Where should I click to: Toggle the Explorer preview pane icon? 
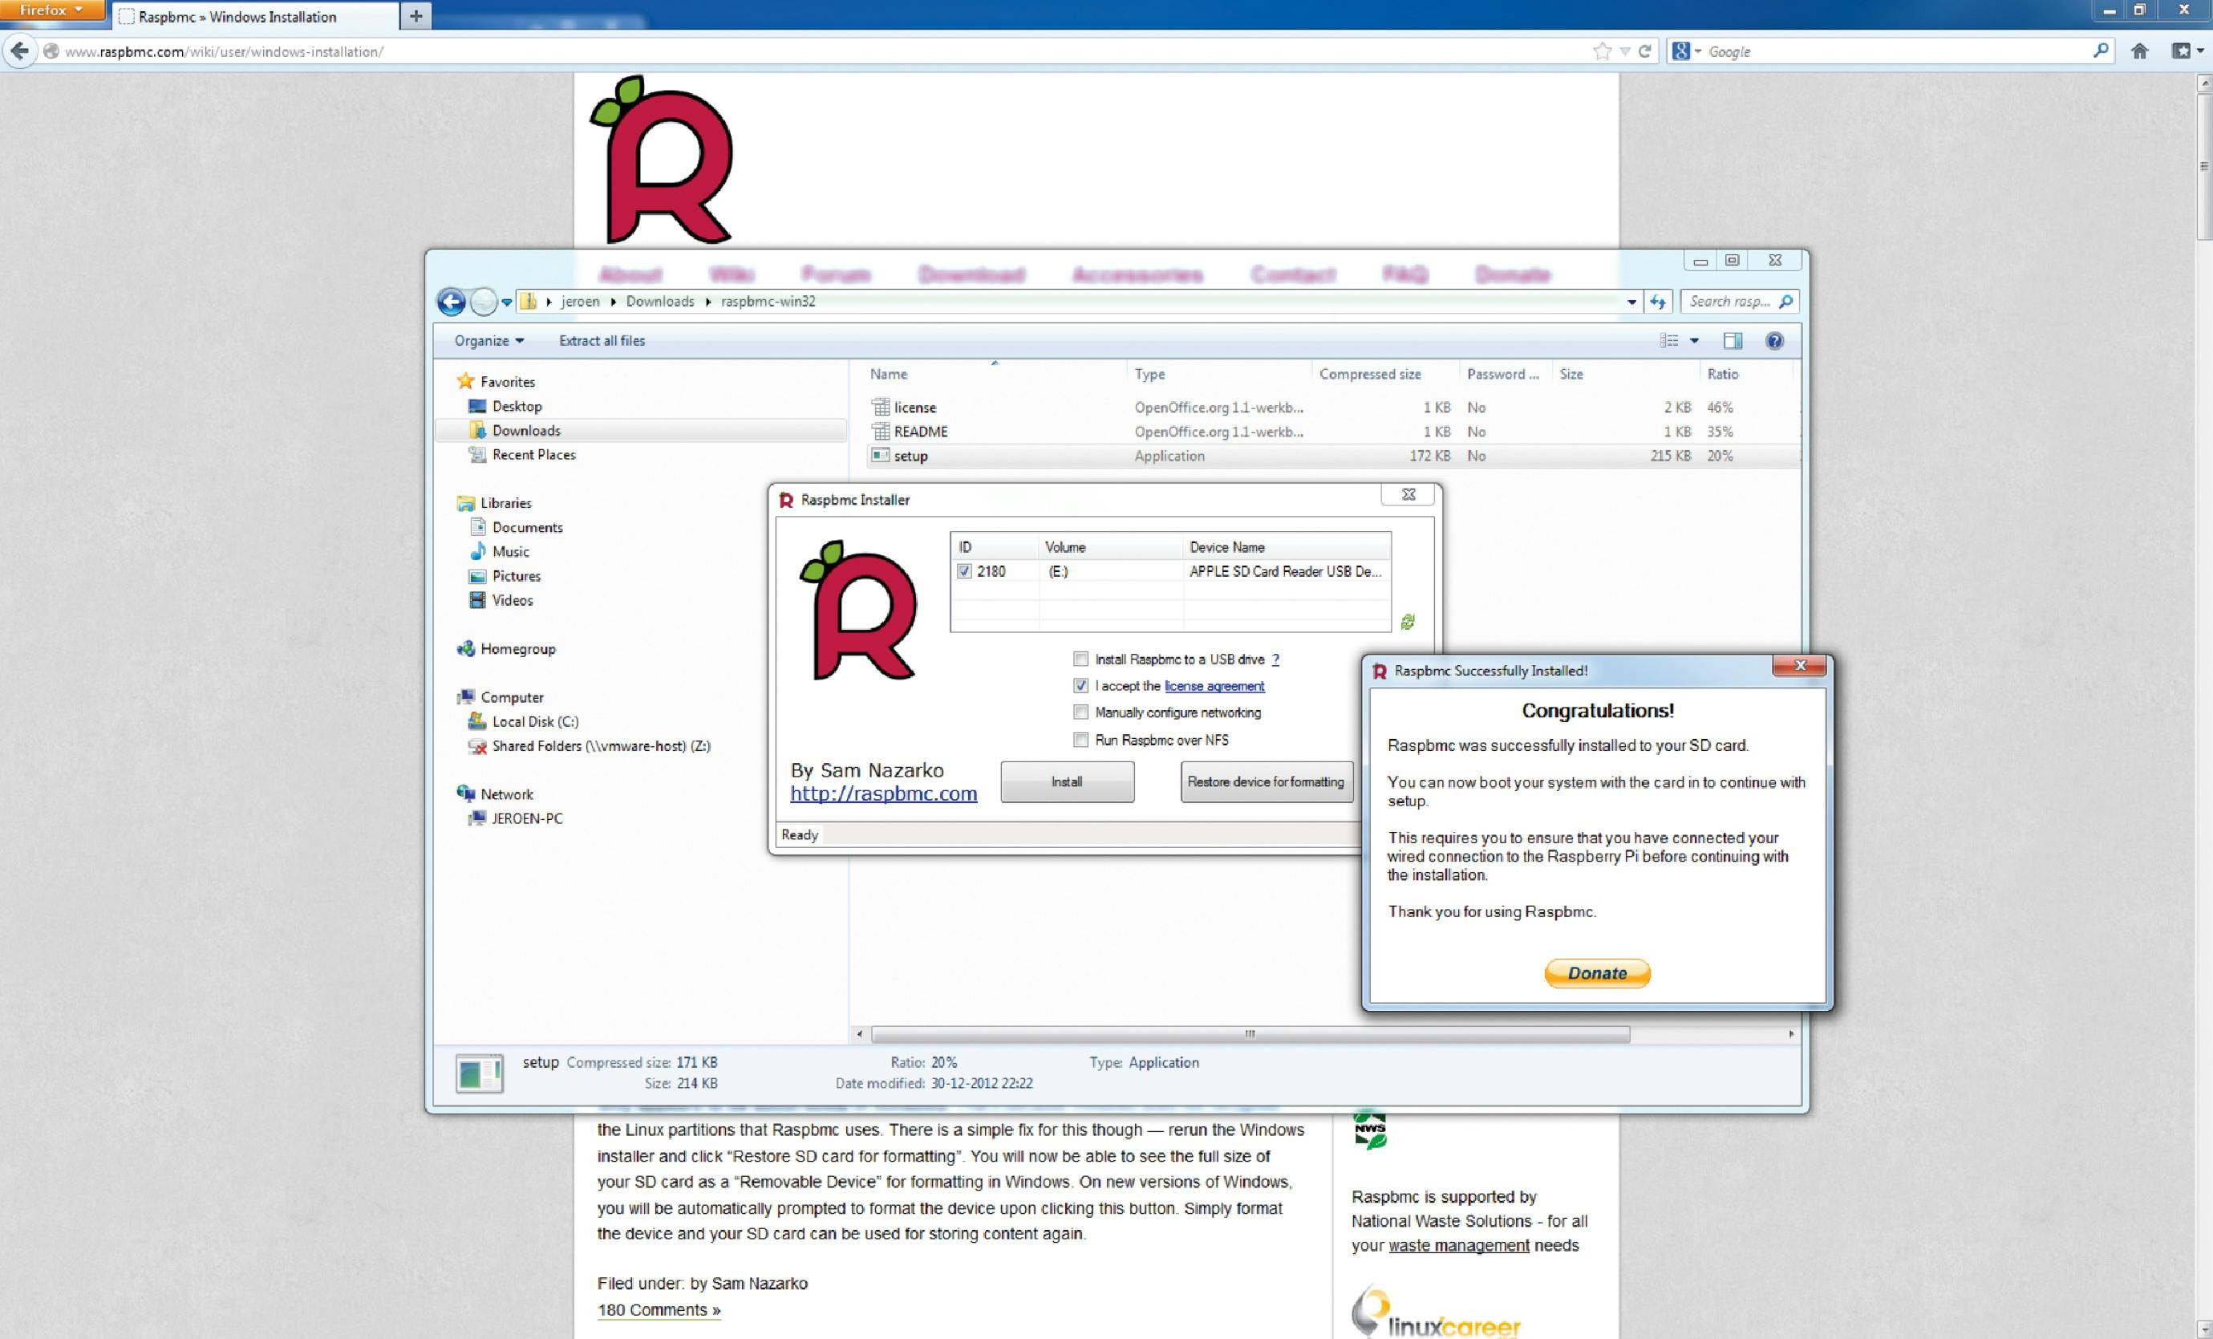point(1733,340)
